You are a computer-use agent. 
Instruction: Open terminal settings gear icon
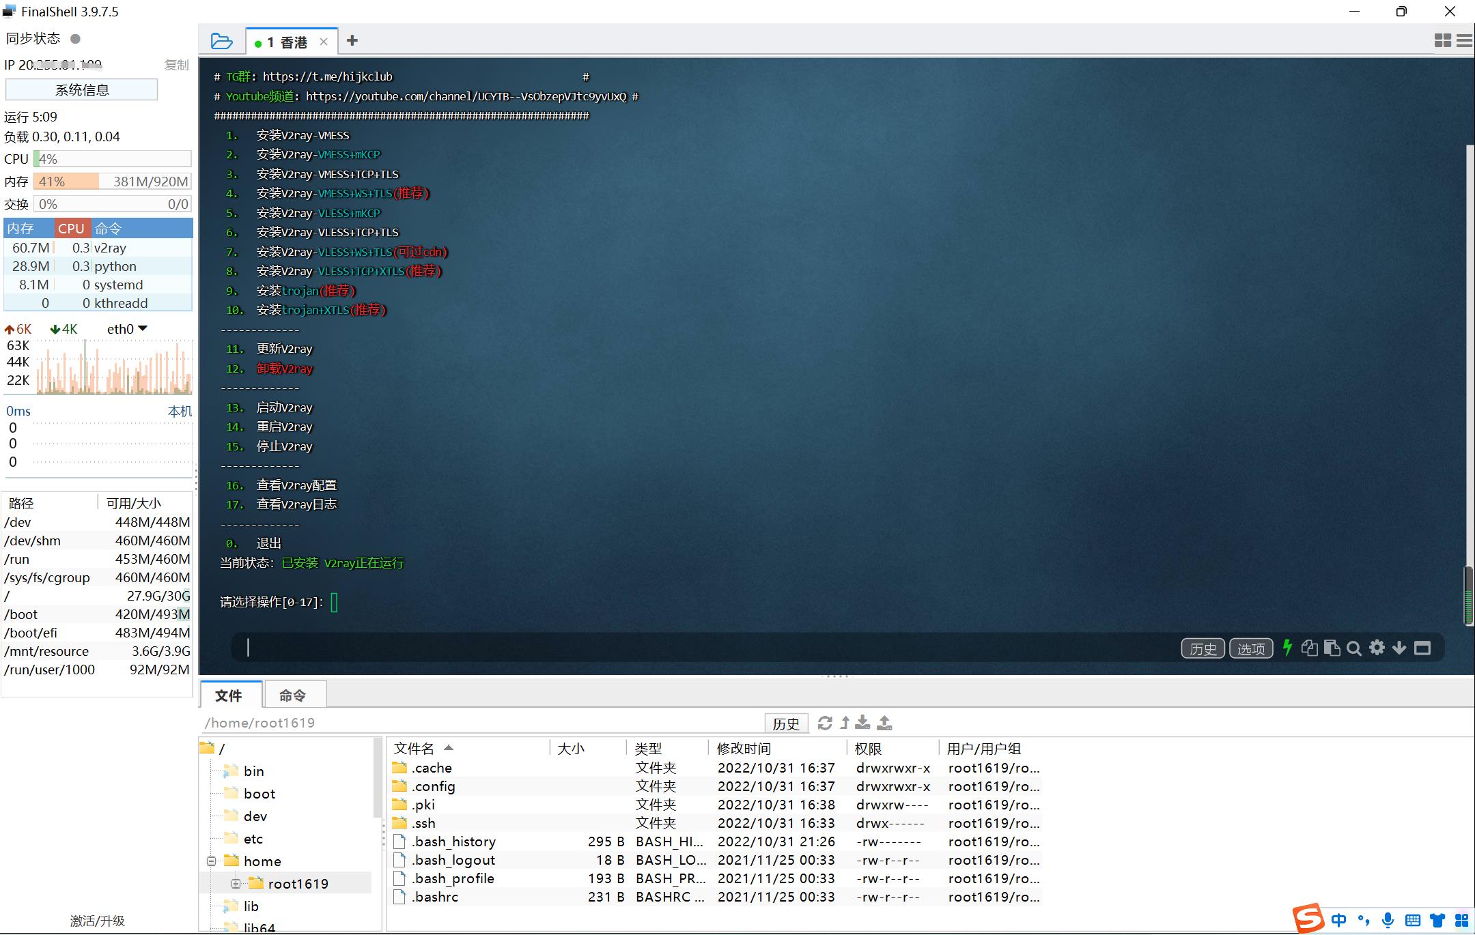click(x=1377, y=648)
